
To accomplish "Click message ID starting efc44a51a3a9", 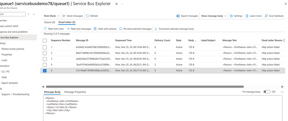I will pos(94,47).
